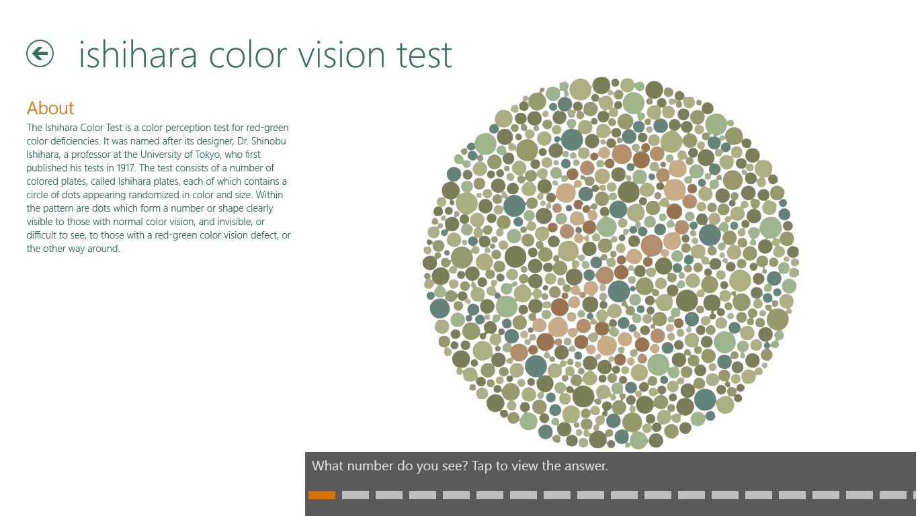Click the circular back arrow icon

[x=40, y=53]
